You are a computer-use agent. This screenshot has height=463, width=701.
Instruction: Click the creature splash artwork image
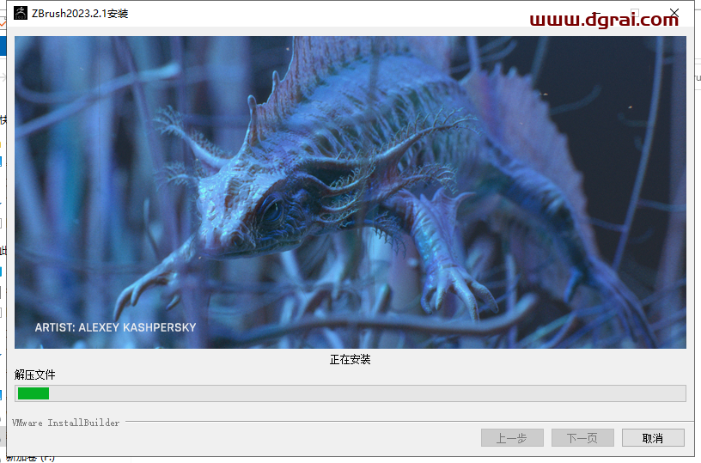point(350,192)
